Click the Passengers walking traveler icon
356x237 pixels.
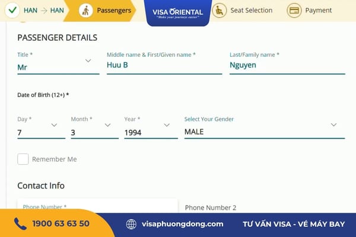(x=85, y=11)
